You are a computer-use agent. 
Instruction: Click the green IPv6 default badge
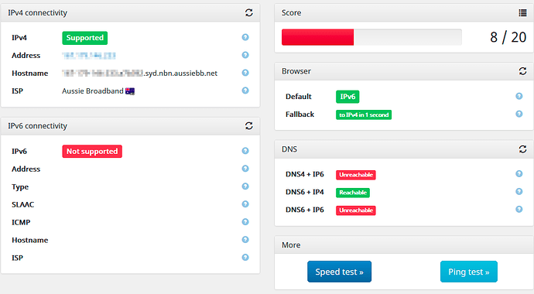click(347, 97)
